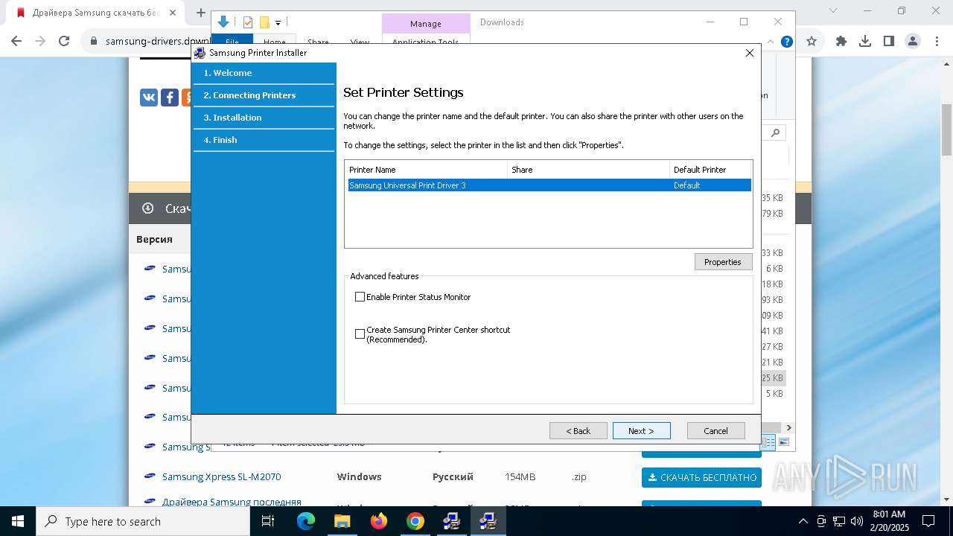Open Samsung Xpress SL-M2070 link
Screen dimensions: 953x536
221,476
